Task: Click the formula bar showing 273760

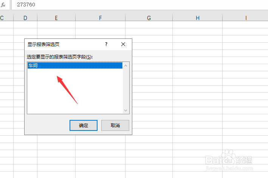Action: 139,5
